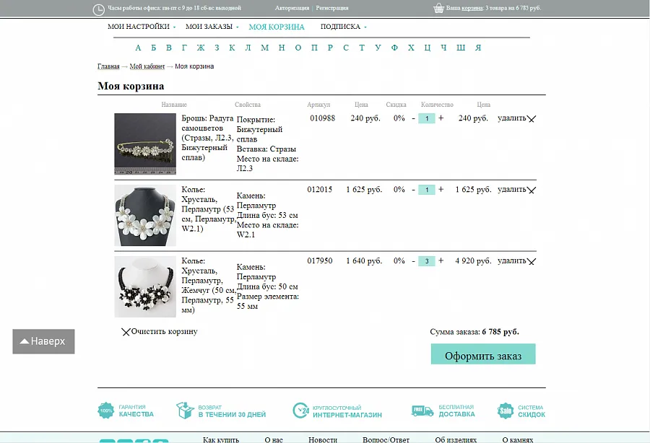Select letter А in alphabet index

[138, 48]
